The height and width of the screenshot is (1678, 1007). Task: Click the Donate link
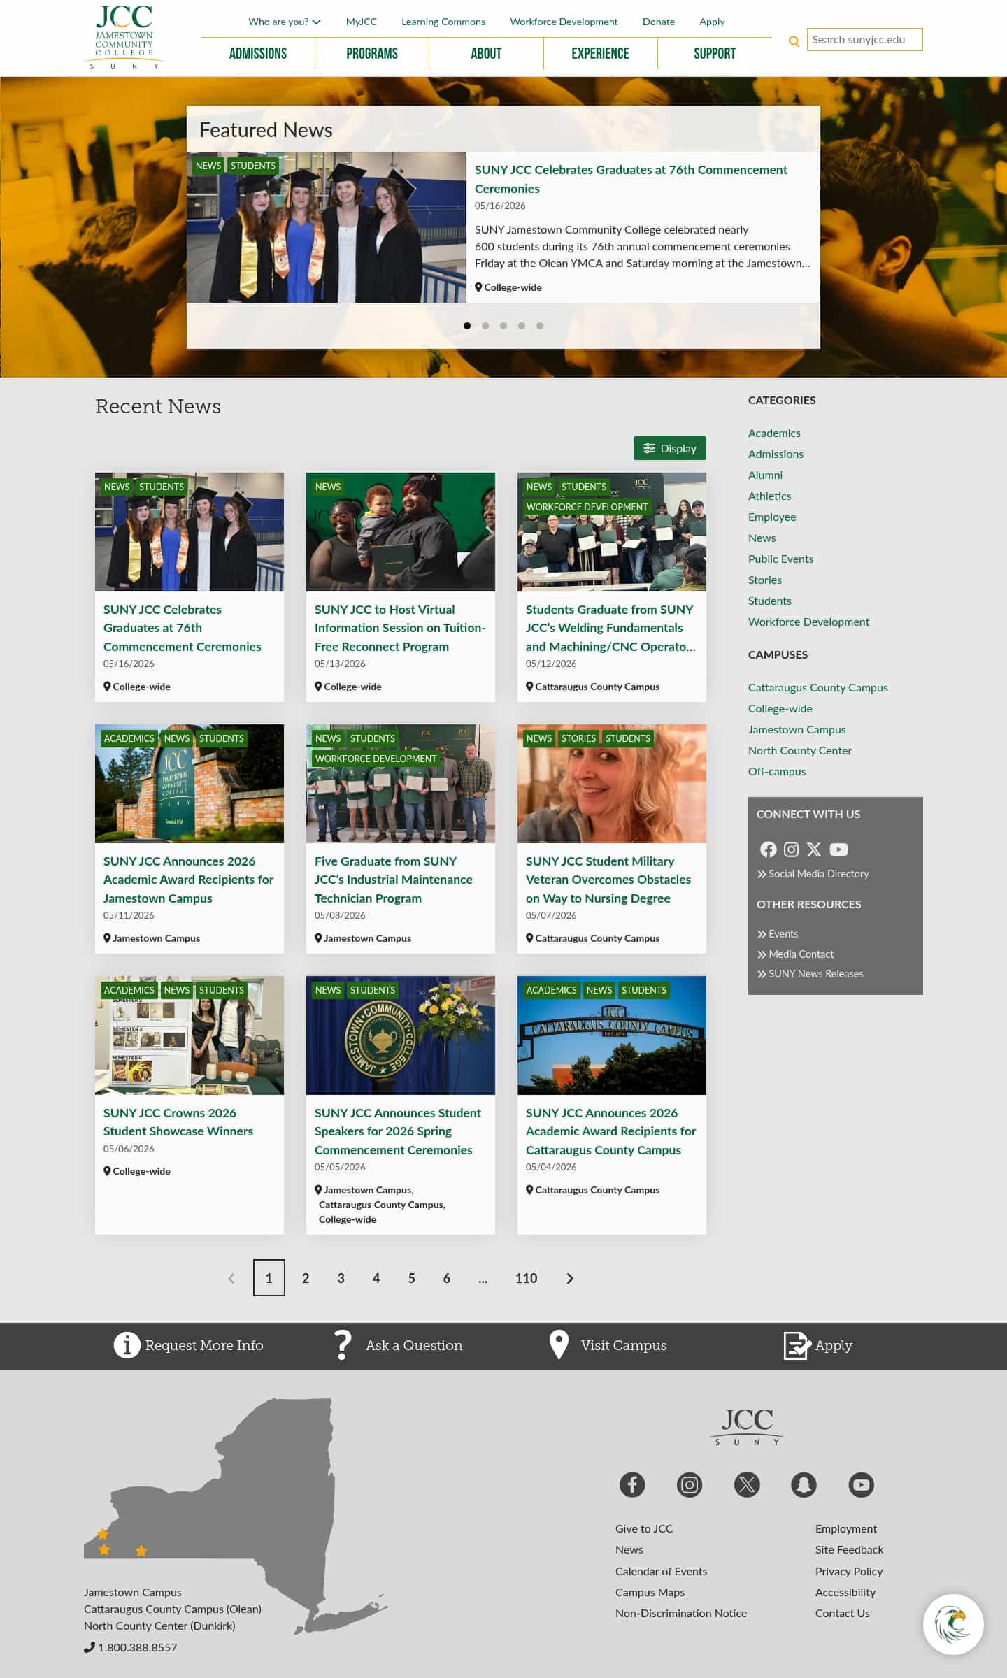coord(659,22)
